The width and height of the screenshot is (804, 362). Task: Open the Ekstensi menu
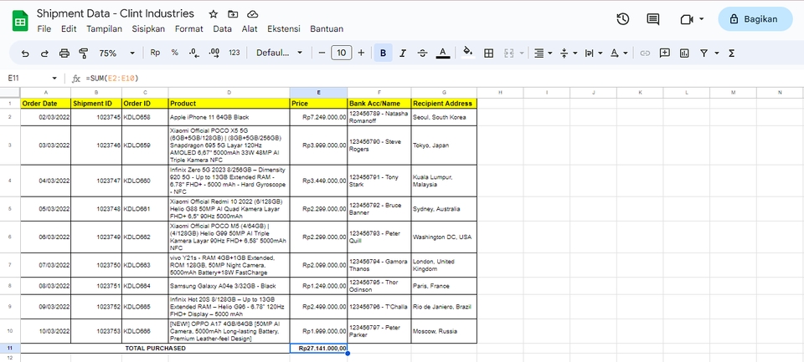tap(284, 28)
